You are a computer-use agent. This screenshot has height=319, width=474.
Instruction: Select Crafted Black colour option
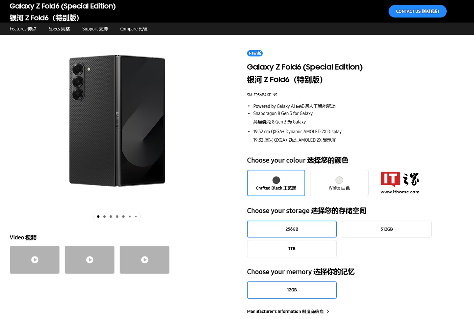pyautogui.click(x=276, y=183)
